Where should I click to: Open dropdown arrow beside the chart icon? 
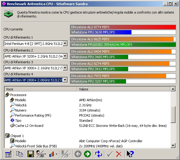[x=56, y=154]
